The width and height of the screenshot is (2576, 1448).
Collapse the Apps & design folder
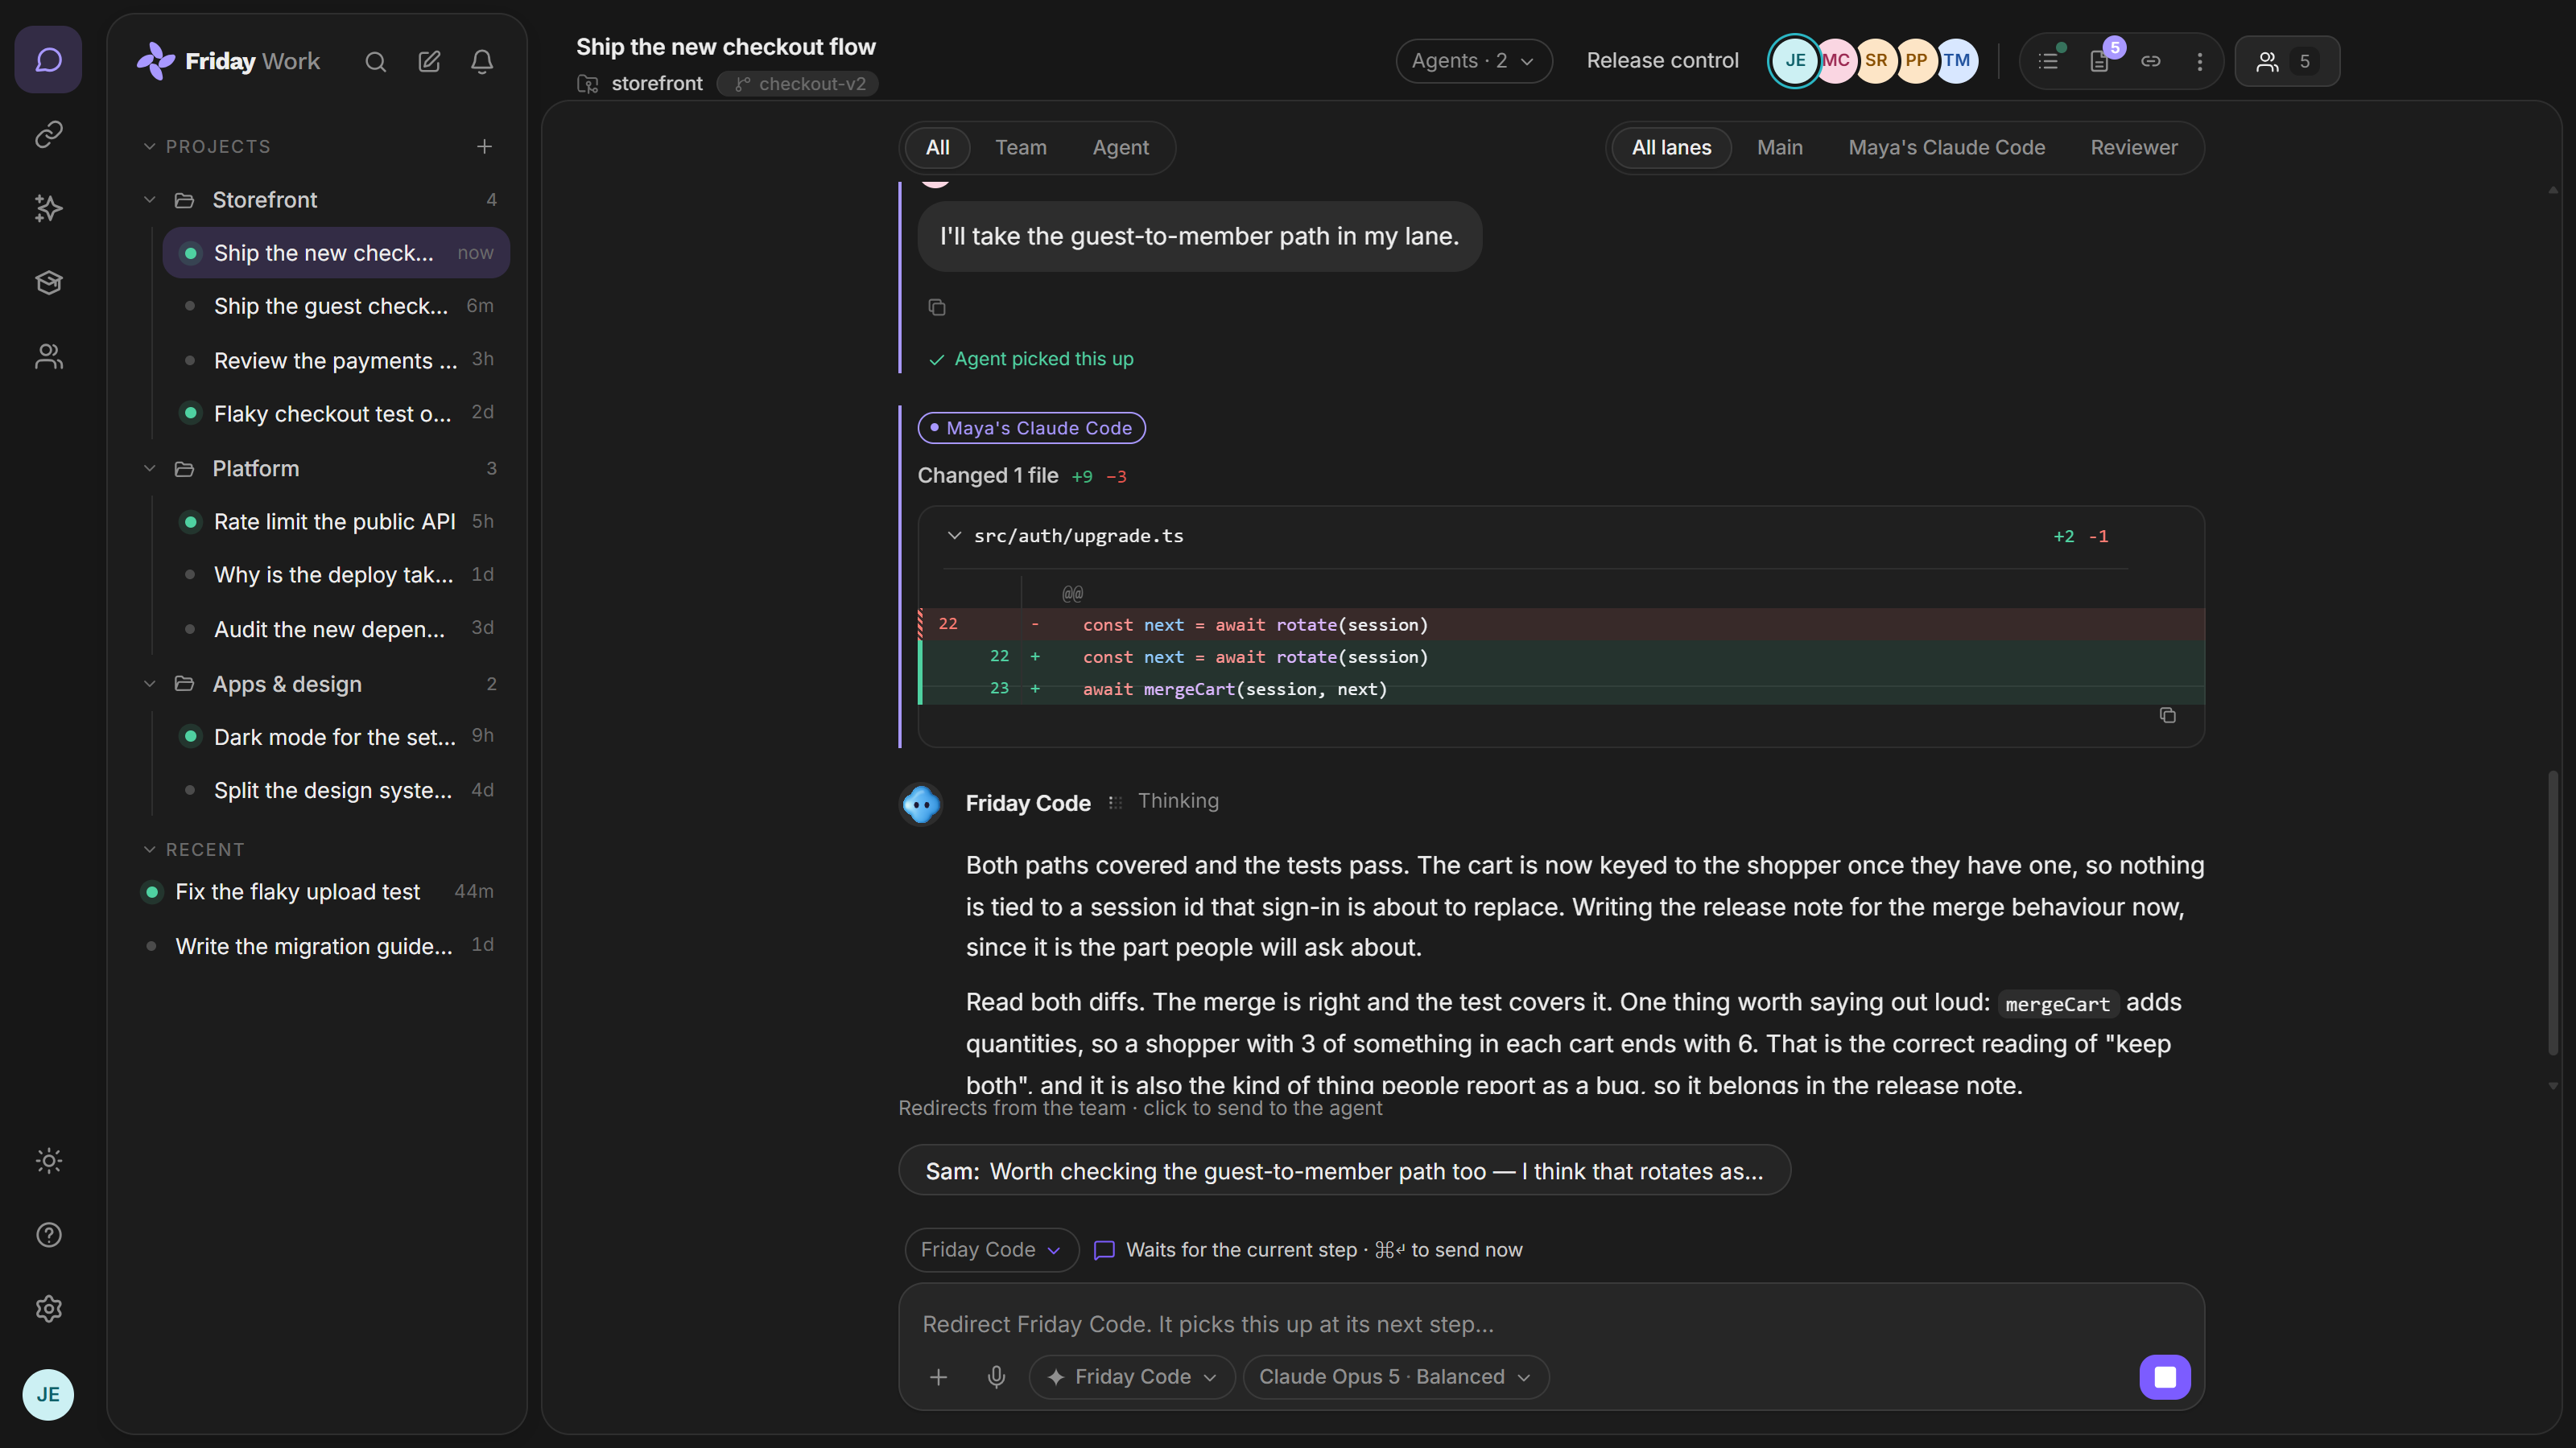pyautogui.click(x=150, y=685)
